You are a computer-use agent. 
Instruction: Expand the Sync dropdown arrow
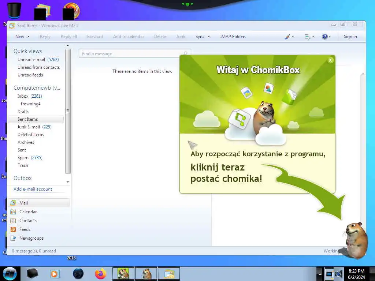click(x=209, y=37)
